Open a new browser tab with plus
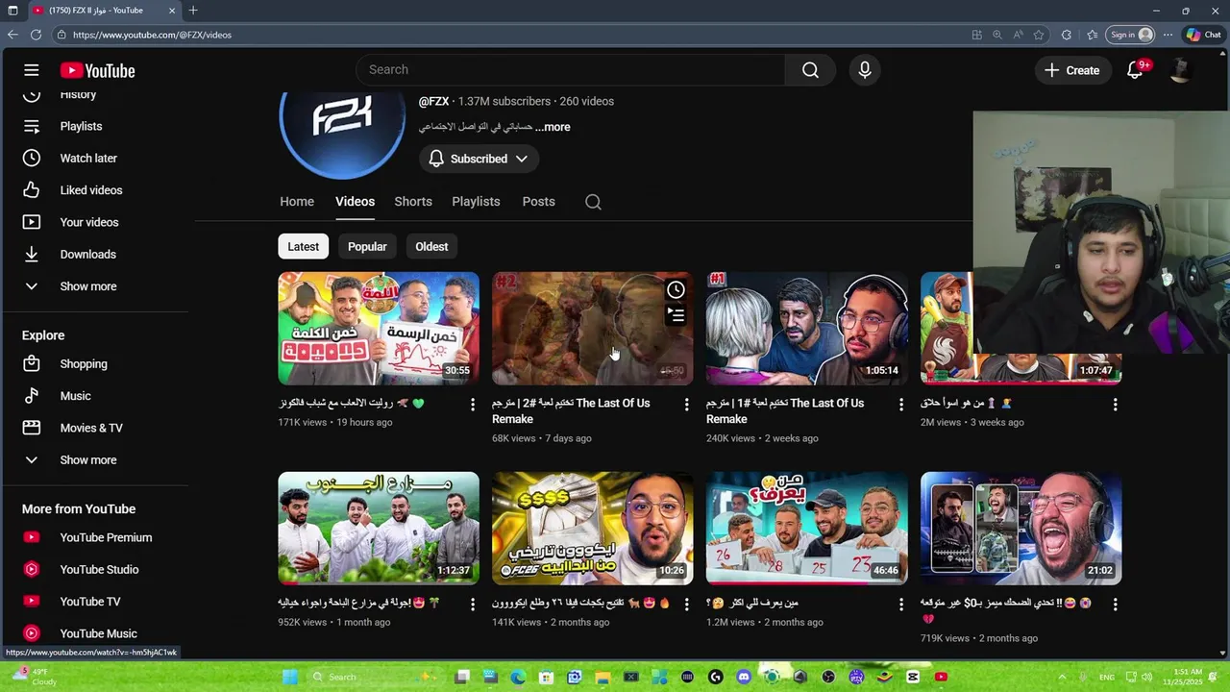Viewport: 1230px width, 692px height. (x=193, y=11)
